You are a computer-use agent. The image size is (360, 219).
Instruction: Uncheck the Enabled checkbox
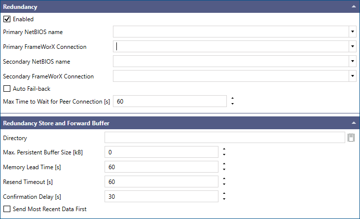point(7,19)
